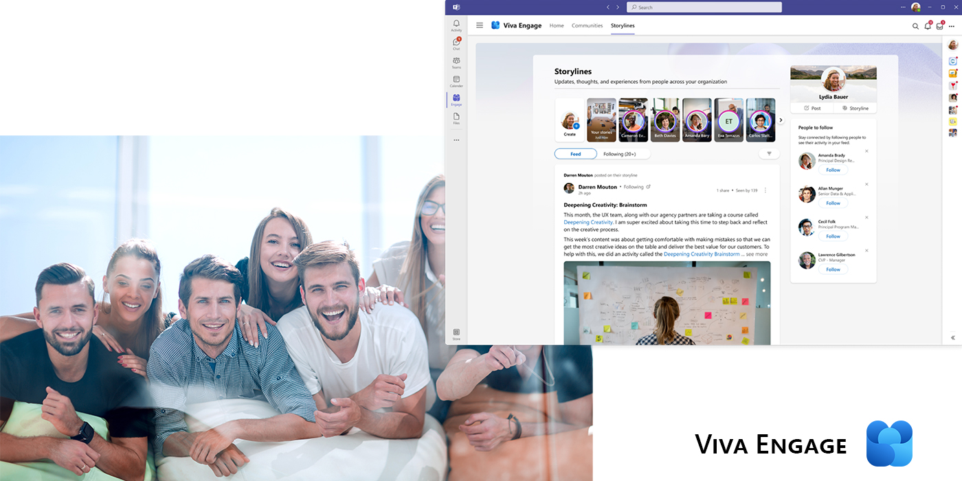
Task: View Eva Terrazas story
Action: tap(728, 120)
